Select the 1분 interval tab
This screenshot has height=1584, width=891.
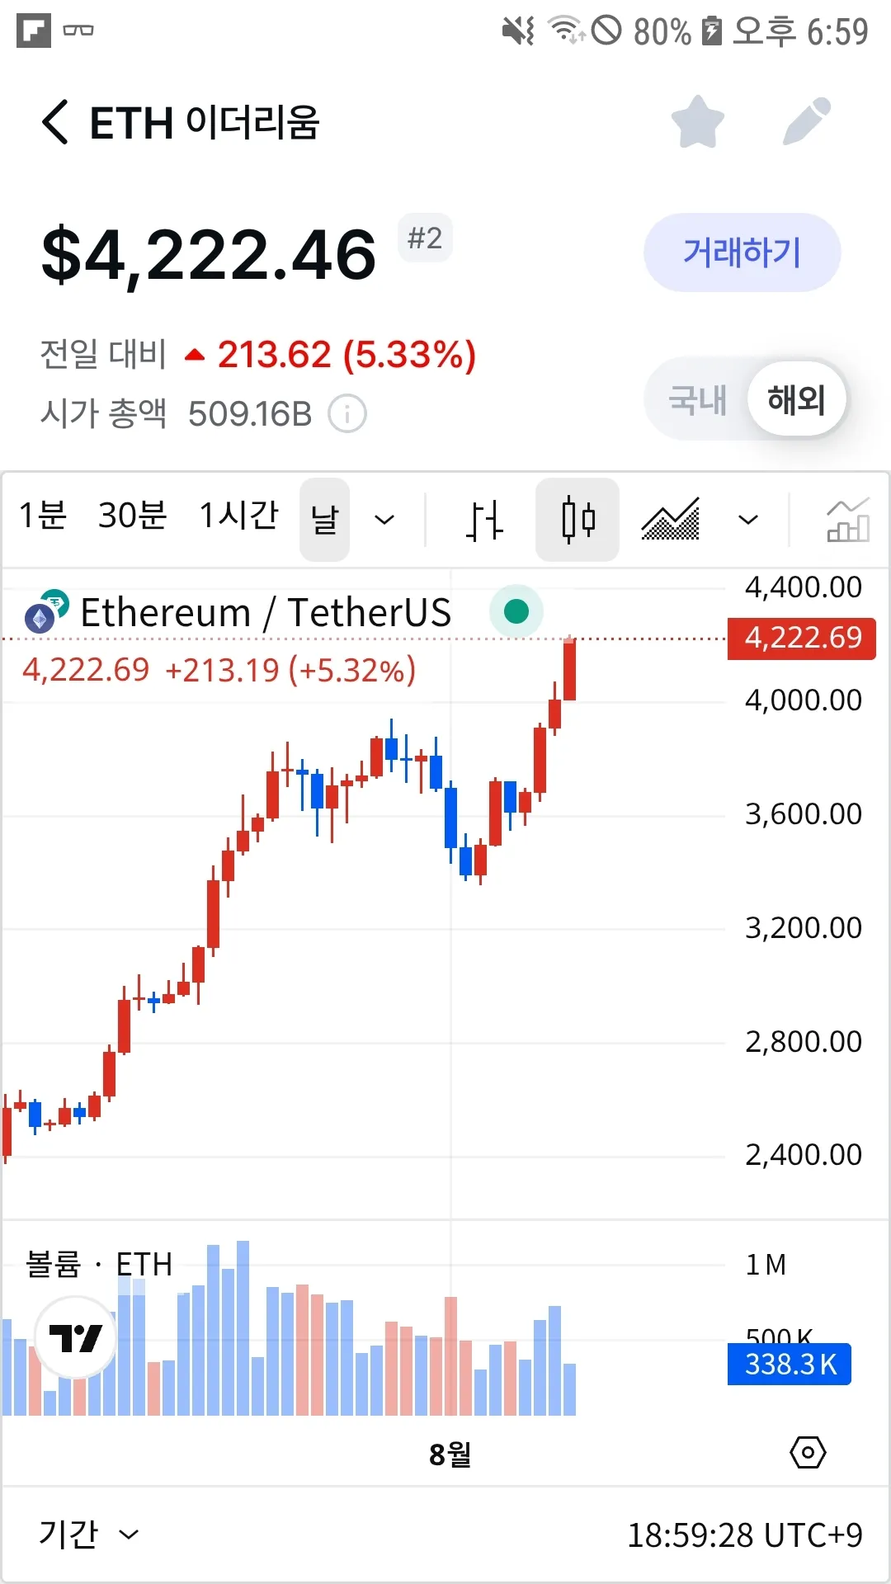coord(43,516)
